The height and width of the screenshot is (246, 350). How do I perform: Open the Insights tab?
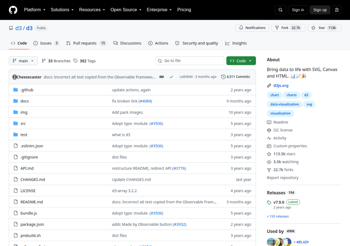[x=236, y=43]
